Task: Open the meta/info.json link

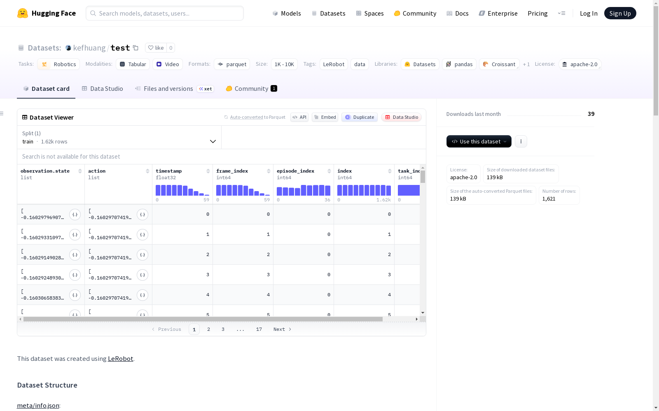Action: coord(38,406)
